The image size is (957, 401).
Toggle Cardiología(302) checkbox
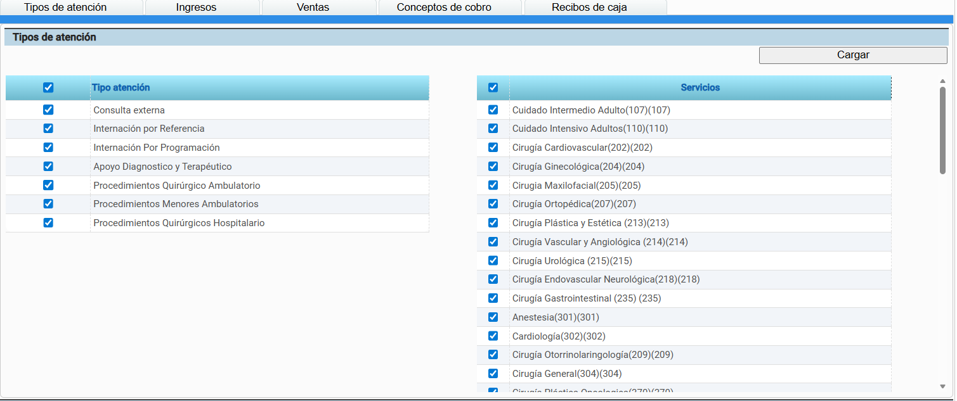pos(493,336)
